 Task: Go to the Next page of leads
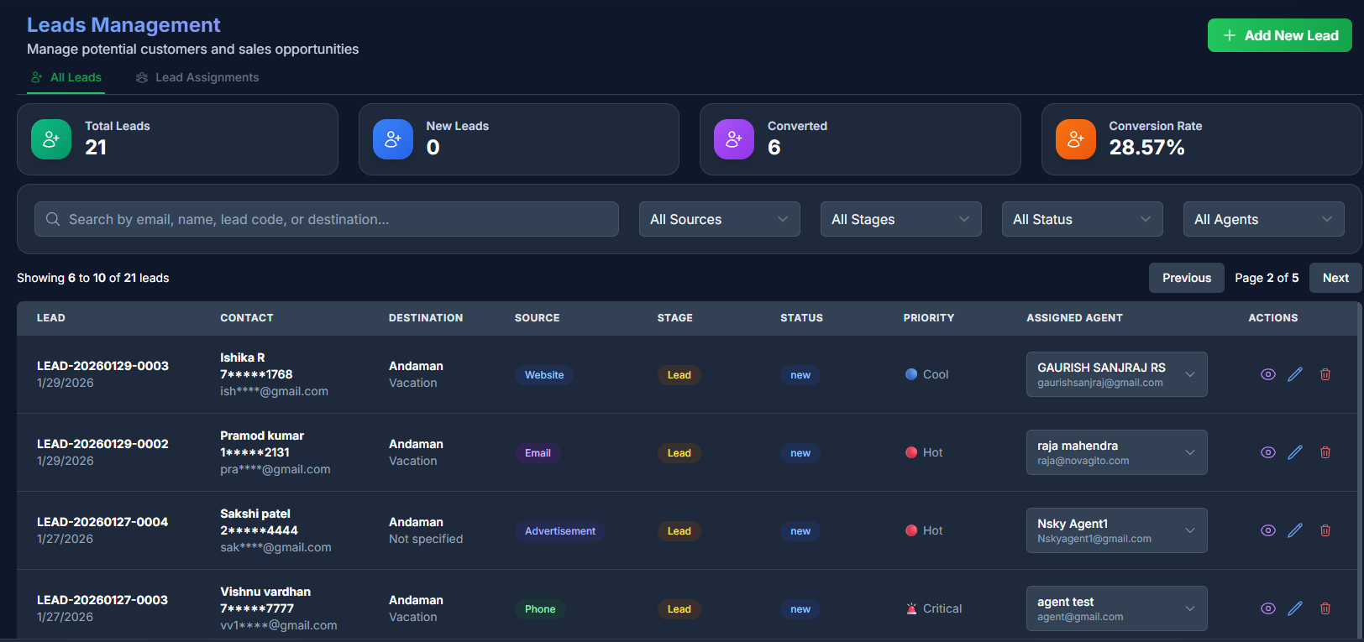pyautogui.click(x=1335, y=278)
